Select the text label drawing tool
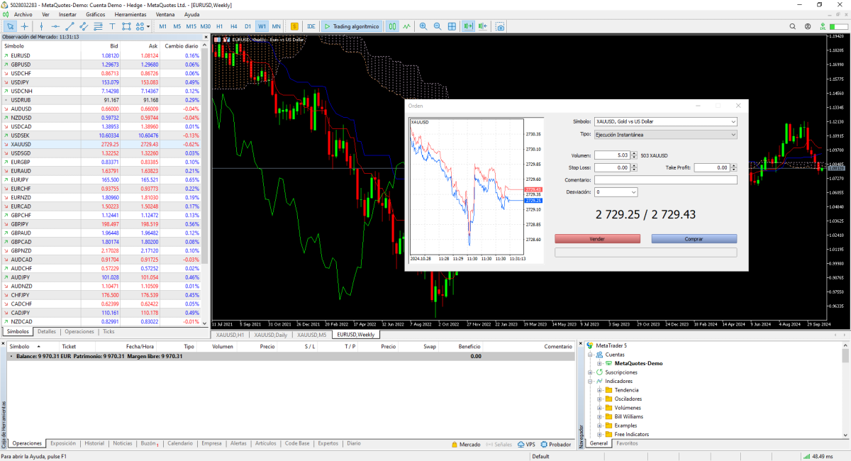The height and width of the screenshot is (461, 851). coord(112,26)
